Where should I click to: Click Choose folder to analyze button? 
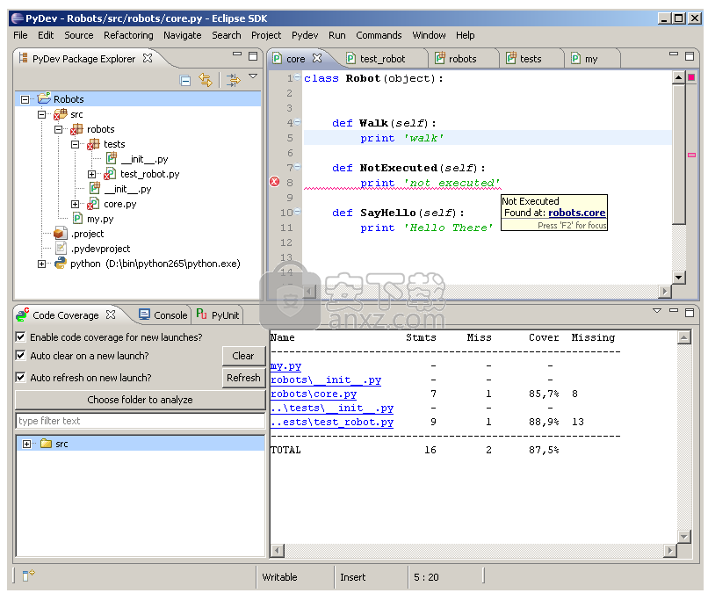point(140,400)
